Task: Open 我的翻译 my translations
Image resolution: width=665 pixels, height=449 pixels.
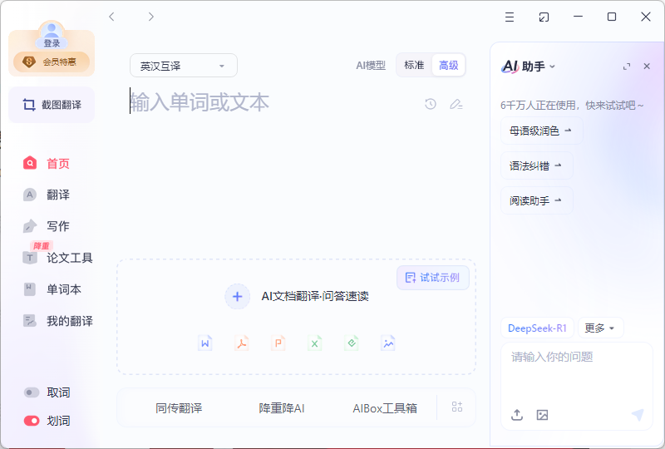Action: click(57, 321)
